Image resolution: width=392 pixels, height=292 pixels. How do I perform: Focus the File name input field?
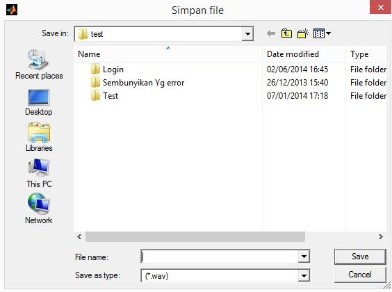click(x=220, y=257)
